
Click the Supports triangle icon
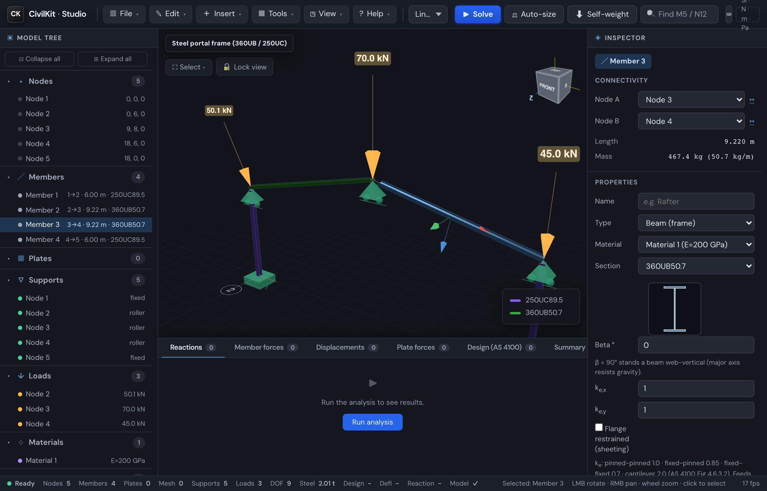click(21, 280)
